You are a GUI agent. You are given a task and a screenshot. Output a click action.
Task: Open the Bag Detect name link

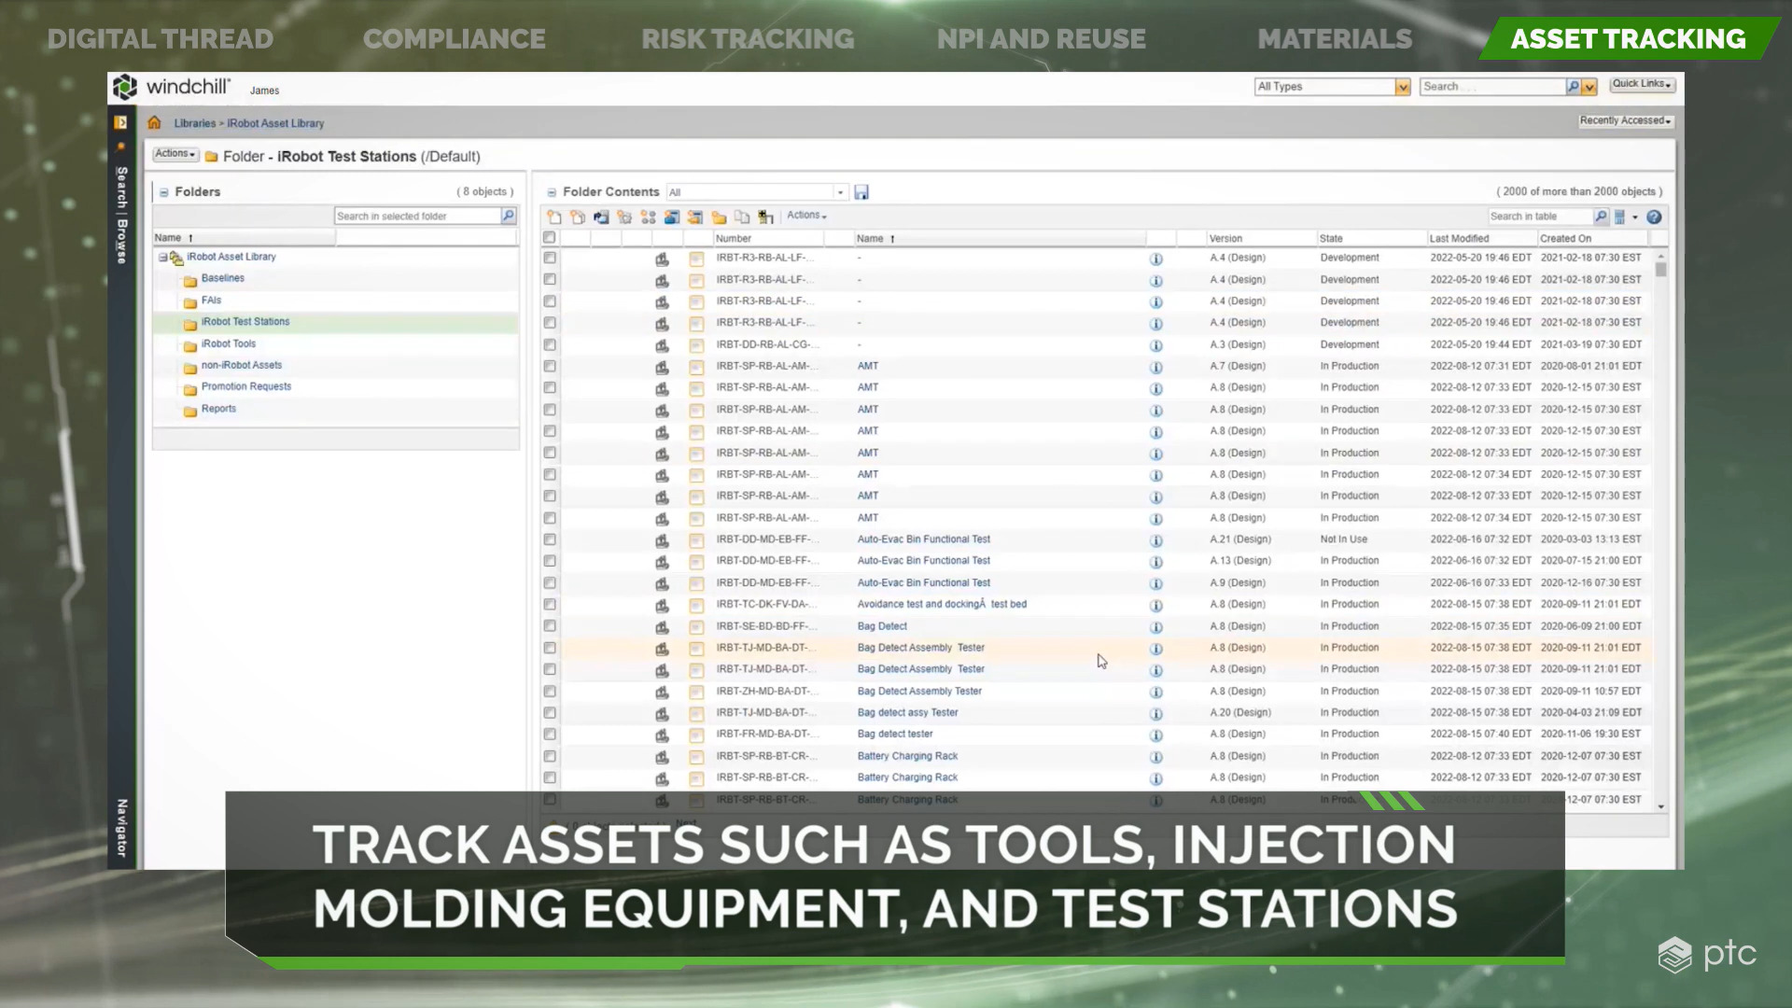coord(882,626)
